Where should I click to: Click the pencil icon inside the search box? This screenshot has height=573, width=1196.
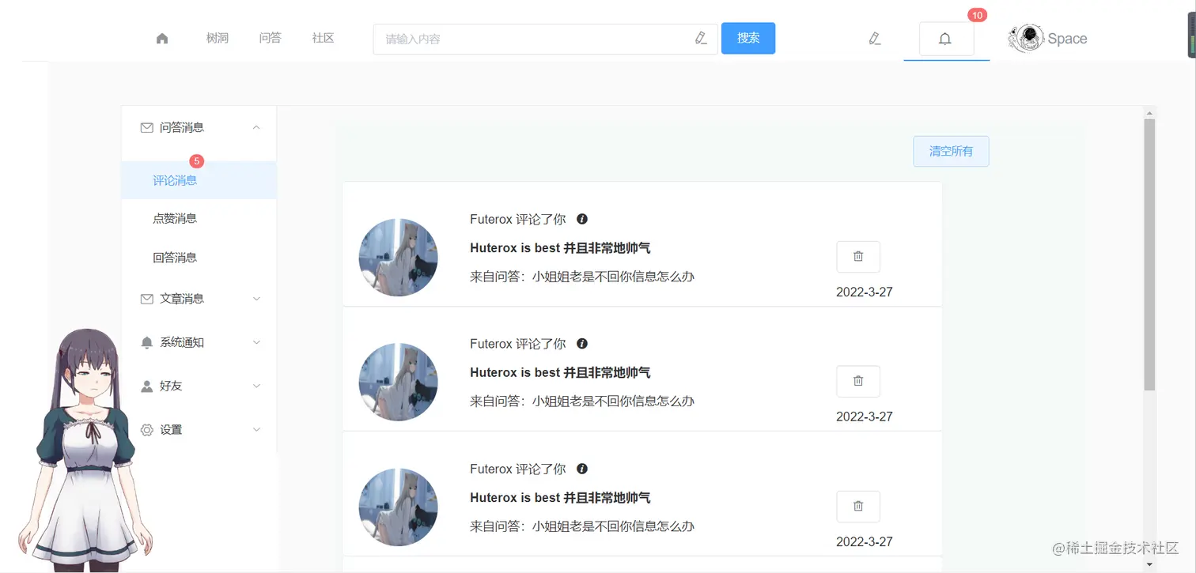[701, 38]
